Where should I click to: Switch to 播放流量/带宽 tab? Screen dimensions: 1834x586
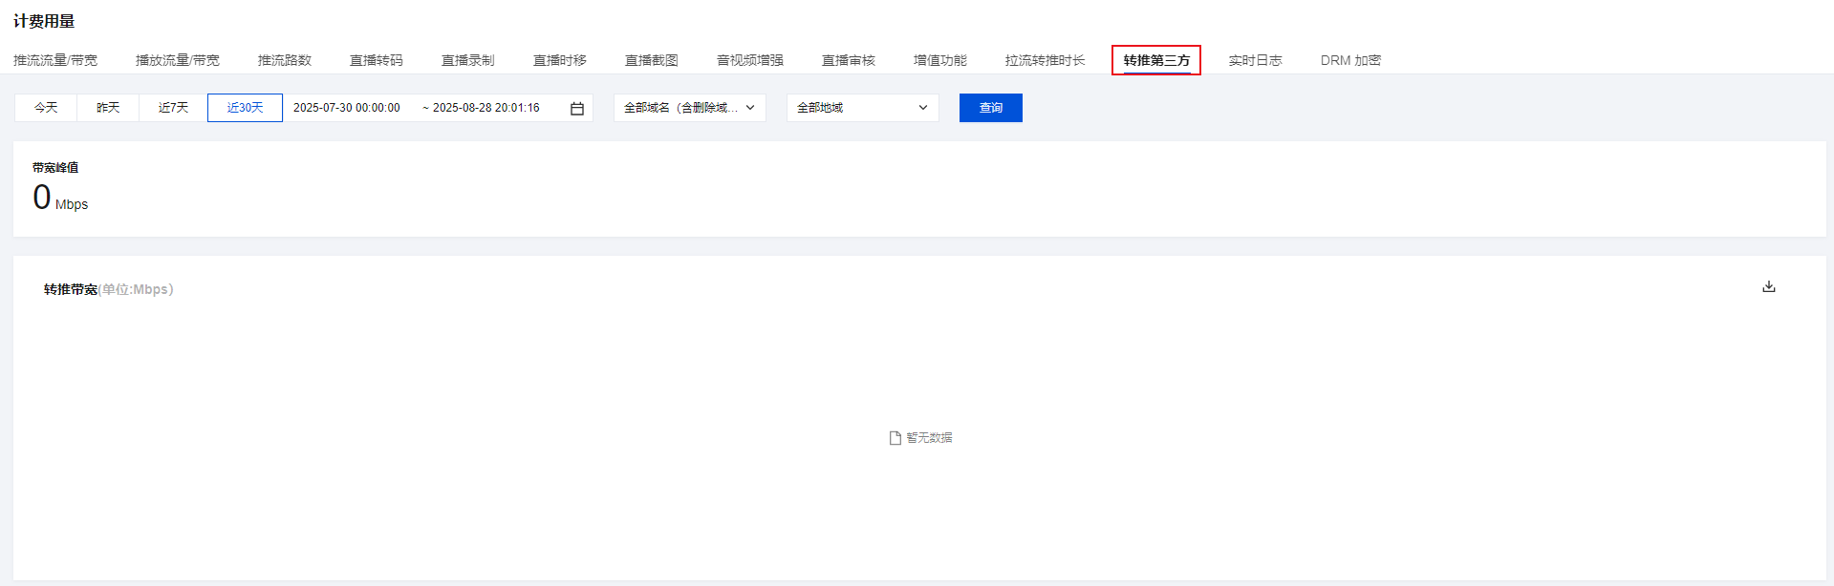pos(178,60)
